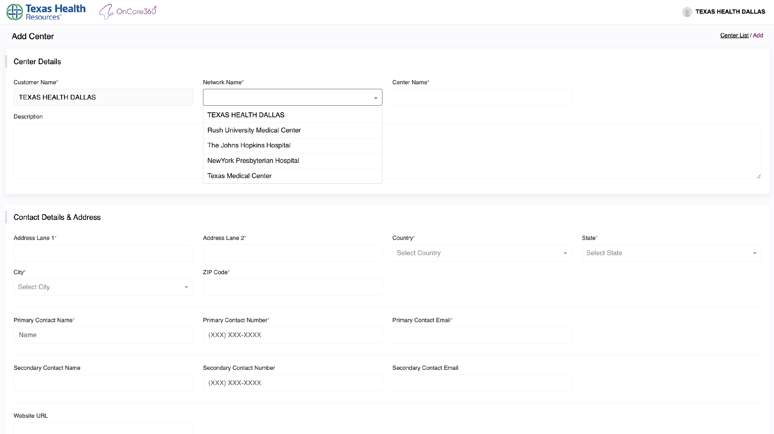Focus the Primary Contact Number field
Image resolution: width=774 pixels, height=434 pixels.
pos(292,335)
